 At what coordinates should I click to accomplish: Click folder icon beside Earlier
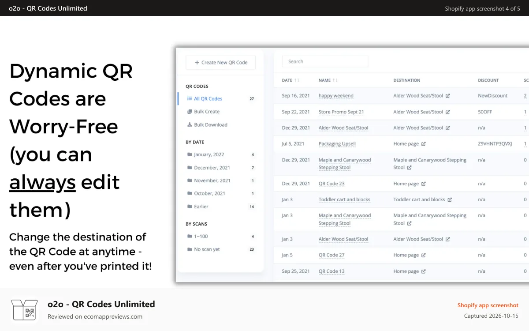click(190, 207)
